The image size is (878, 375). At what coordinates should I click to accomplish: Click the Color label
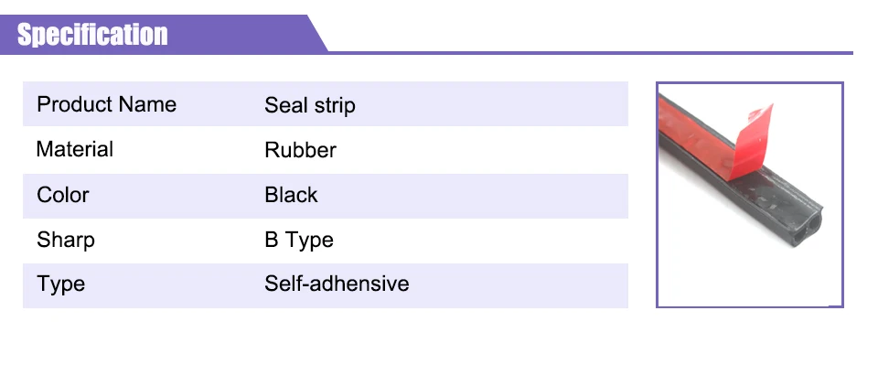pyautogui.click(x=63, y=196)
